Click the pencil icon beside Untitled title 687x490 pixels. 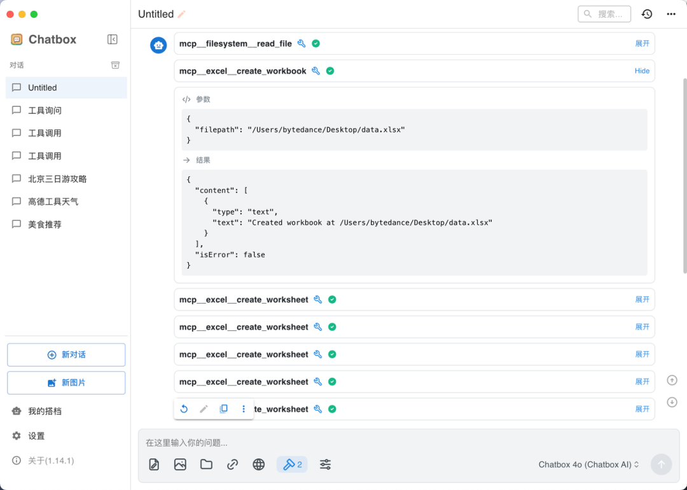(182, 14)
